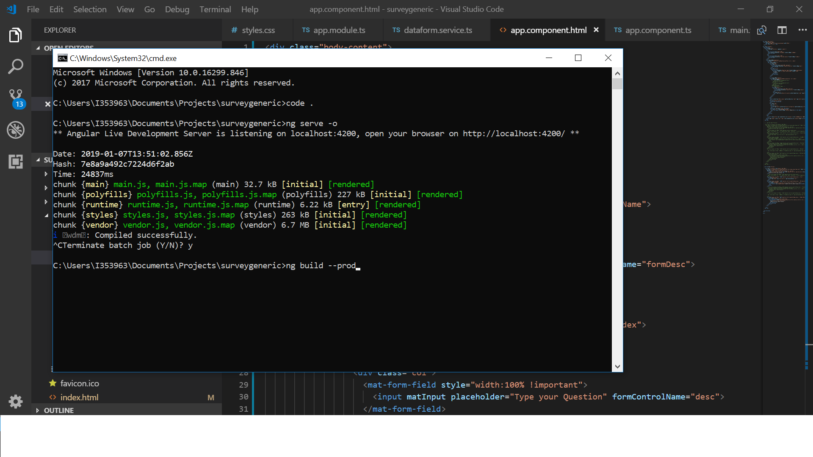This screenshot has height=457, width=813.
Task: Switch to the dataform.service.ts tab
Action: [437, 30]
